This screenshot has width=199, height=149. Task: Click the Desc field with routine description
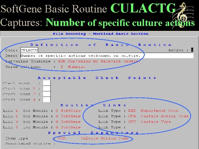(x=107, y=56)
